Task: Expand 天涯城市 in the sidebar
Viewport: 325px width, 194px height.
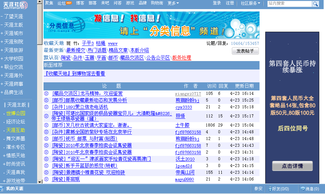Action: click(12, 33)
